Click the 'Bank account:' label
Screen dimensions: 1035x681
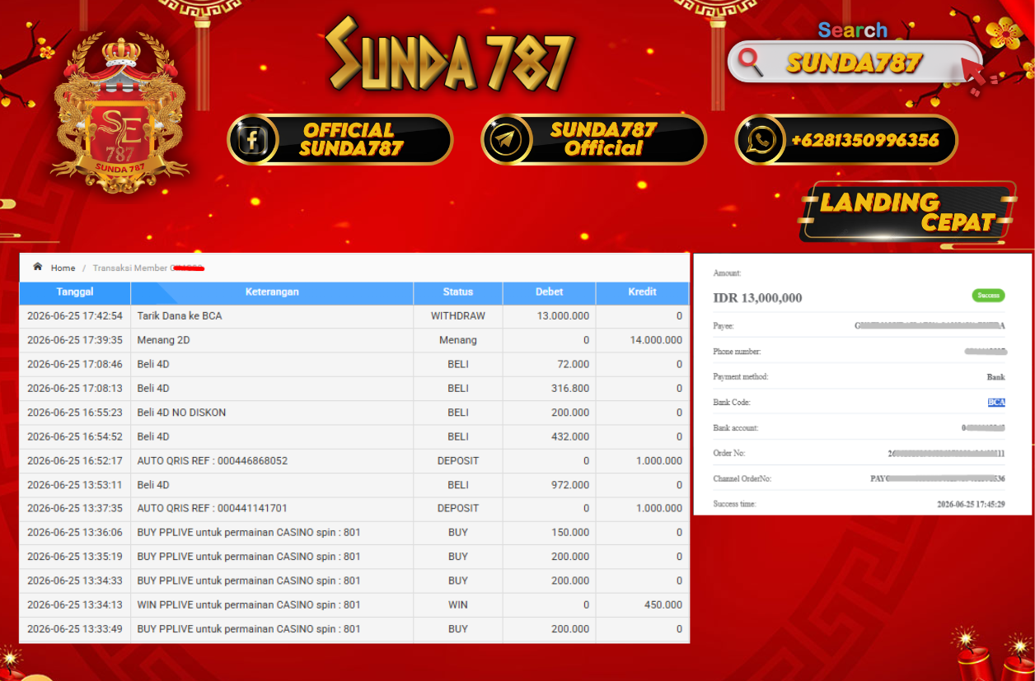pyautogui.click(x=735, y=428)
